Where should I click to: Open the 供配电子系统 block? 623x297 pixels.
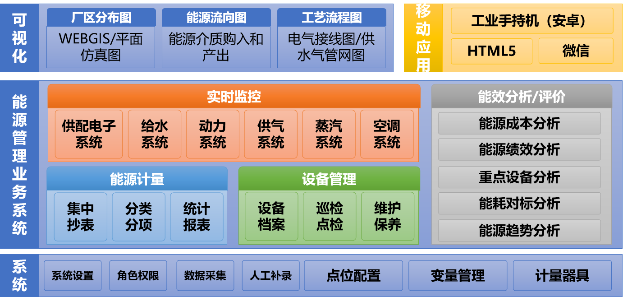coord(89,134)
